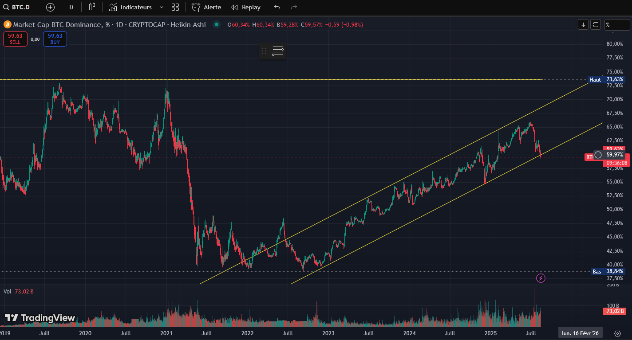Open the candlestick chart type selector
Image resolution: width=632 pixels, height=340 pixels.
(92, 7)
